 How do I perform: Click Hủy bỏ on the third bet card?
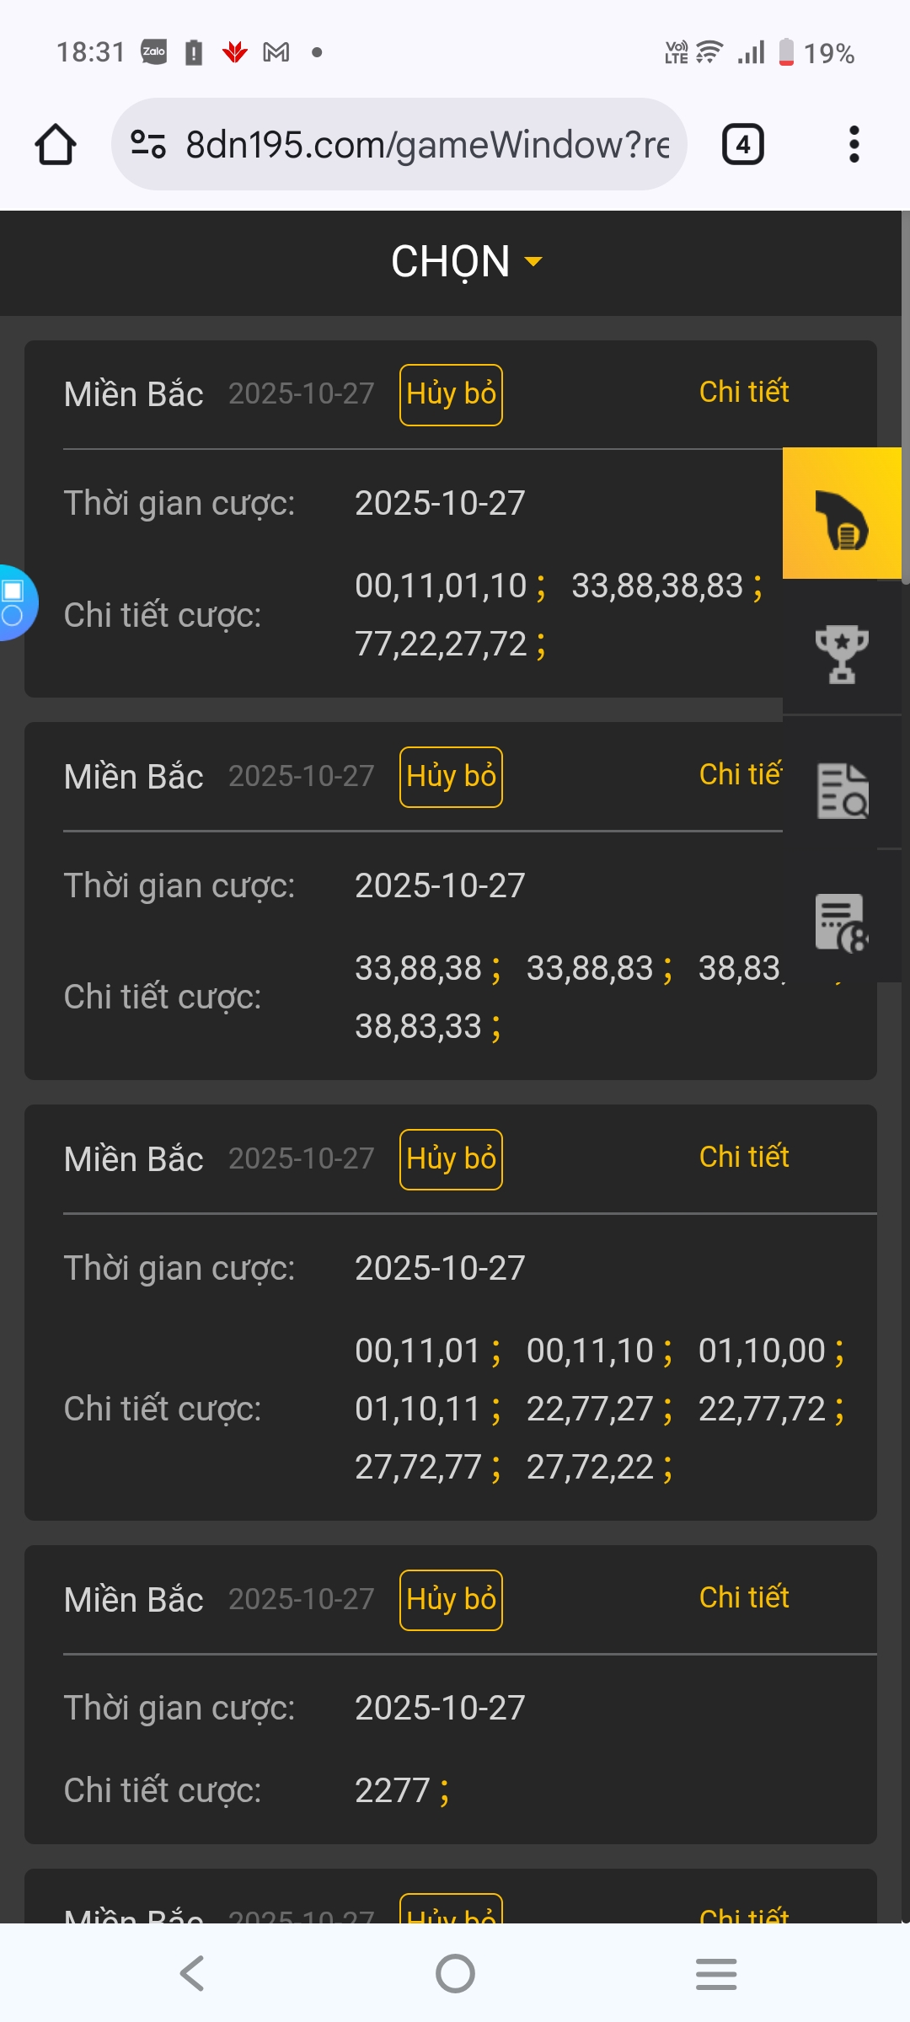click(x=451, y=1159)
